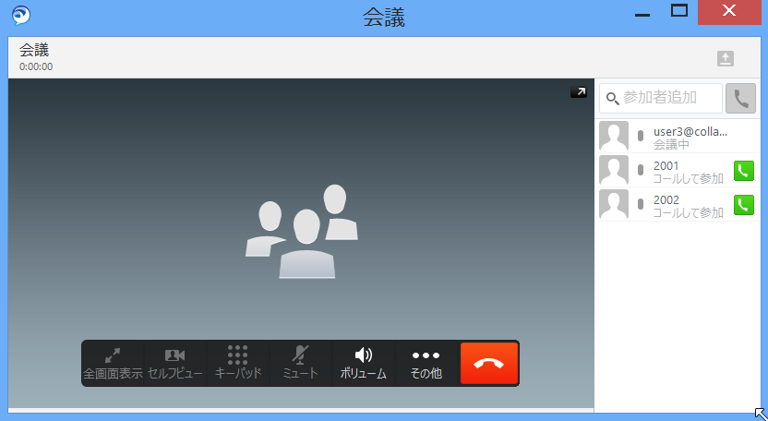Open the volume (ボリューム) control

coord(364,363)
